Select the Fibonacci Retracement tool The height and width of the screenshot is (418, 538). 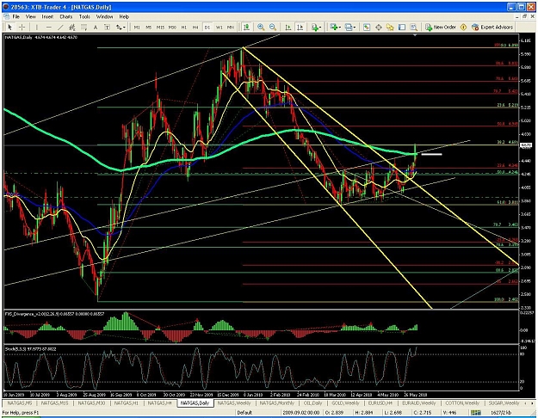83,27
